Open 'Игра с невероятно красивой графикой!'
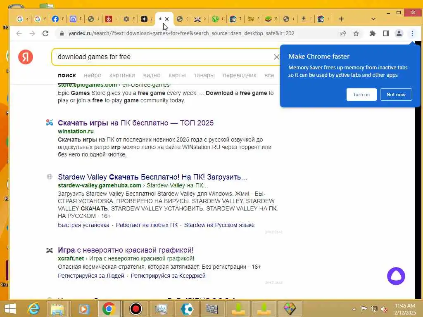This screenshot has width=423, height=317. [126, 250]
